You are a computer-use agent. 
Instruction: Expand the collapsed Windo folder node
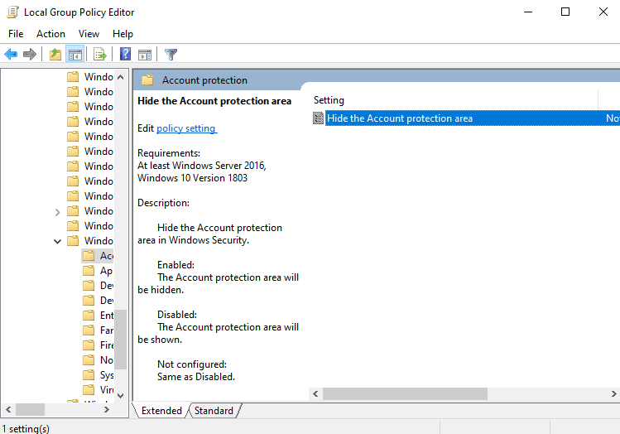(57, 212)
